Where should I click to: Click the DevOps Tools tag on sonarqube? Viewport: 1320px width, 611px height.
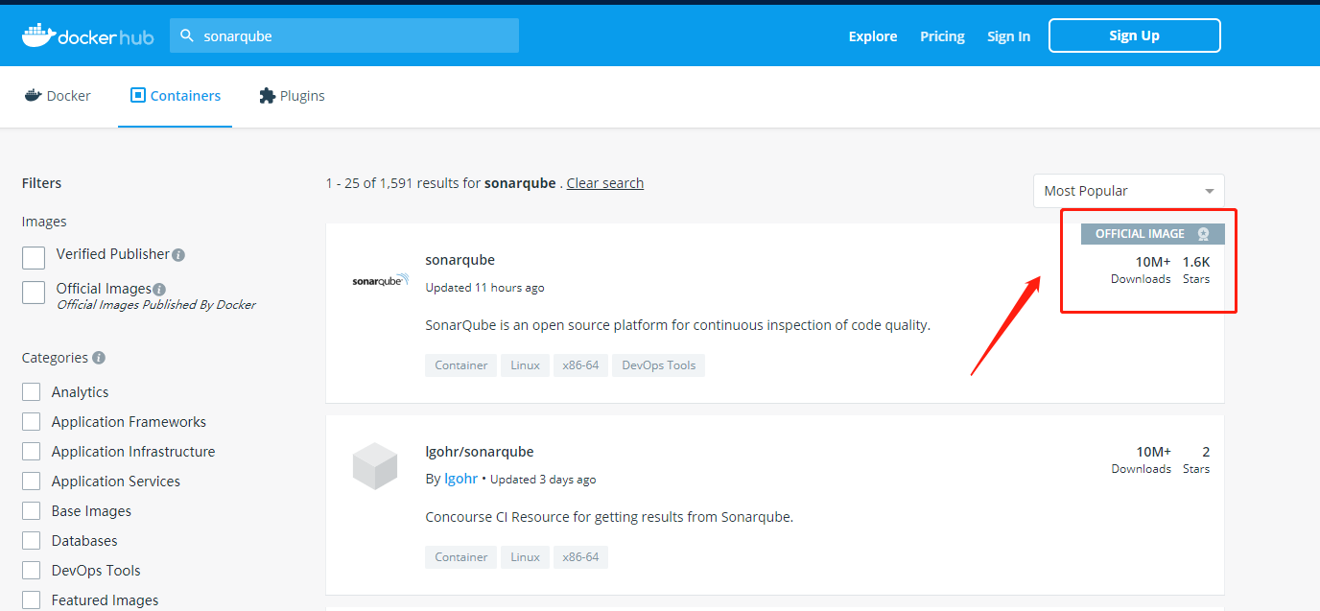[658, 365]
